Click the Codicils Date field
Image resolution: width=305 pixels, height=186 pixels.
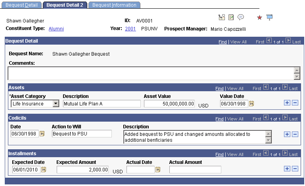[x=25, y=134]
